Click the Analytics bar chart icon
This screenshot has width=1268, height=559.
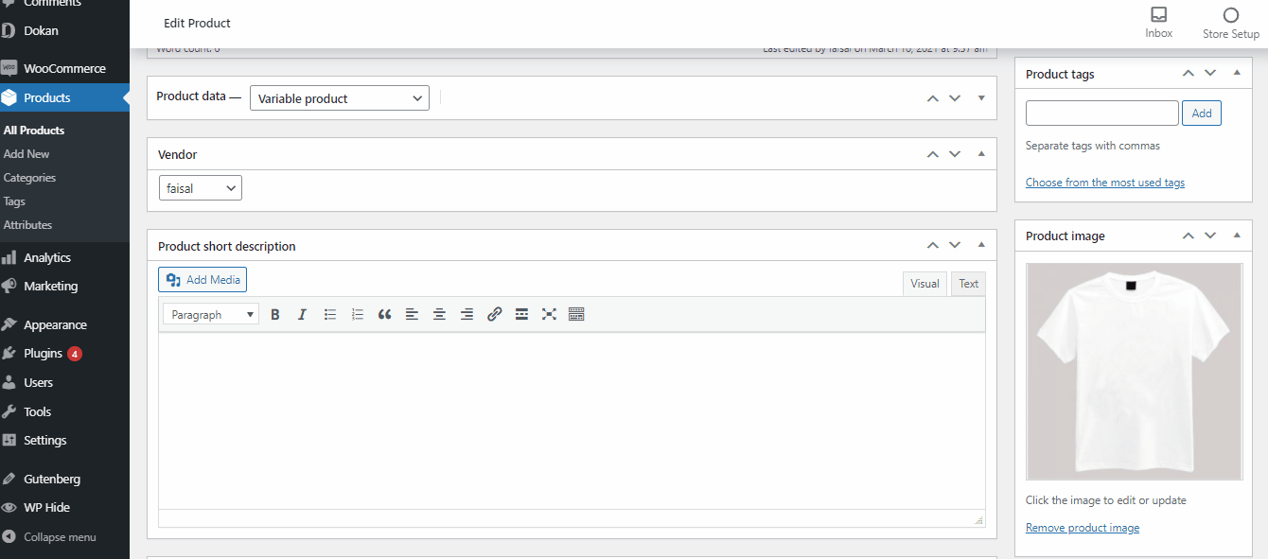coord(9,257)
